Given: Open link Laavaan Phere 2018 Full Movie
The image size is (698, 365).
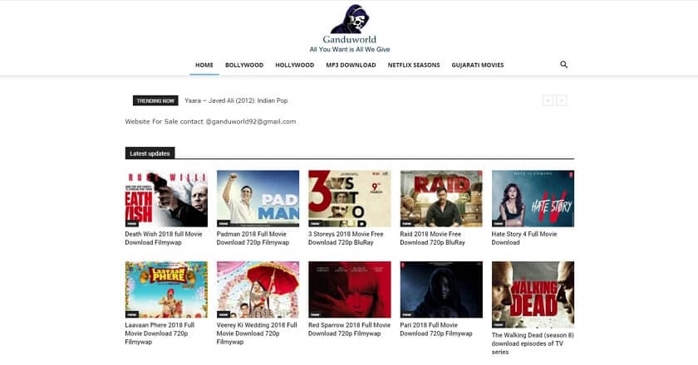Looking at the screenshot, I should pyautogui.click(x=160, y=333).
